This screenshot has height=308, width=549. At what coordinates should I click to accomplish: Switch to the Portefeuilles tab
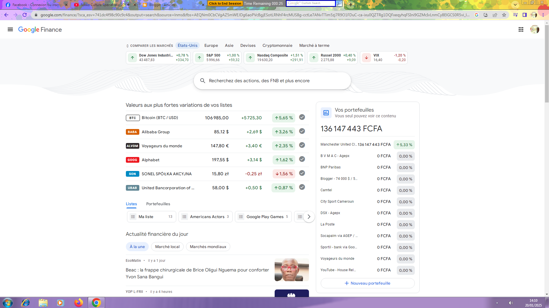click(x=158, y=204)
